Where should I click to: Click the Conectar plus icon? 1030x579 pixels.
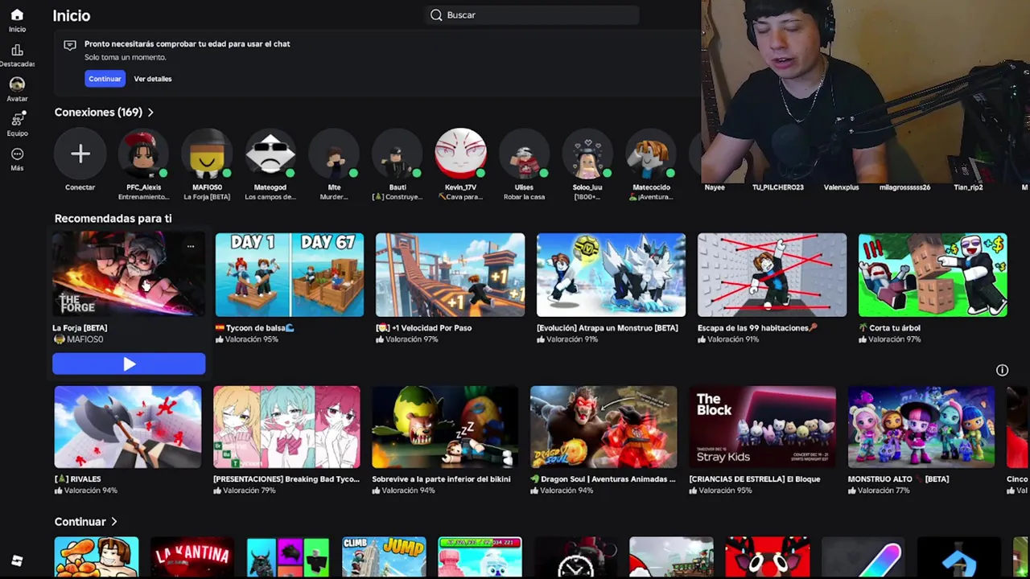pyautogui.click(x=80, y=154)
